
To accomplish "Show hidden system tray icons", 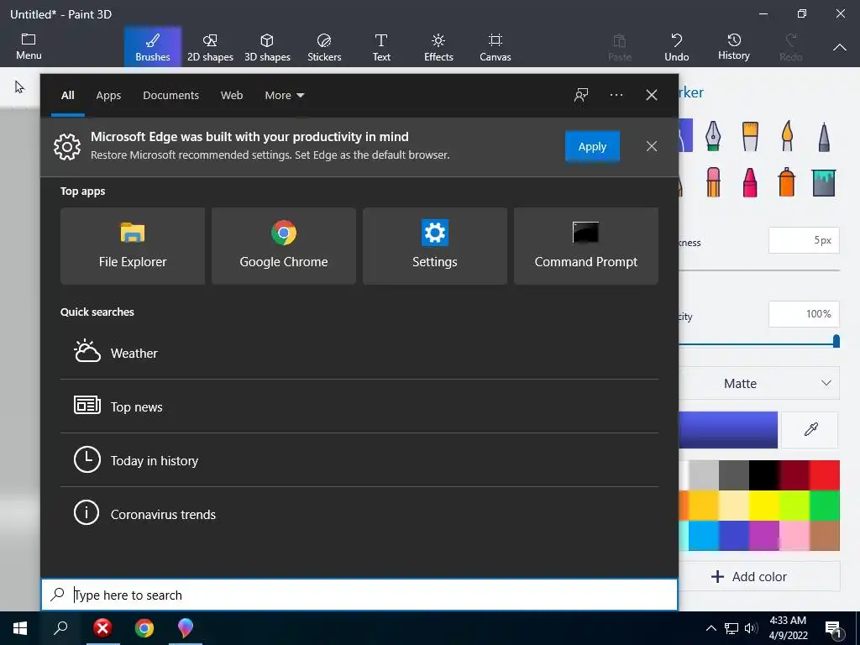I will (x=711, y=628).
